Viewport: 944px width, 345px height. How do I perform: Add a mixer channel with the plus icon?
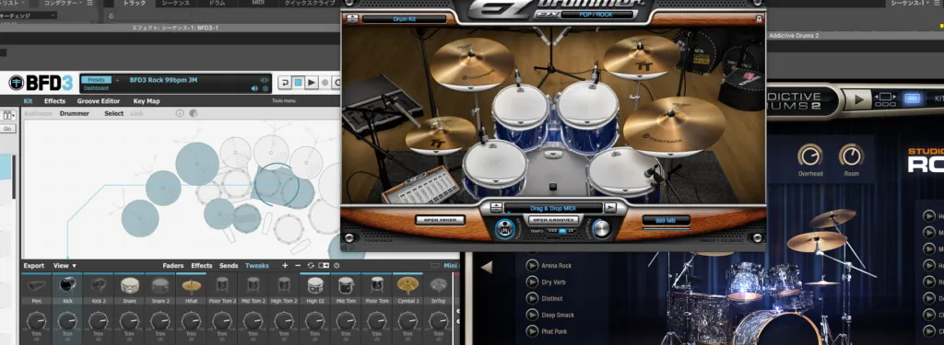pos(285,266)
